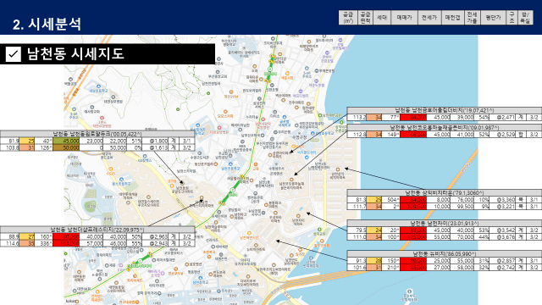Select the @3,360 cell in 삼익비치타운
This screenshot has height=305, width=542.
pyautogui.click(x=503, y=200)
